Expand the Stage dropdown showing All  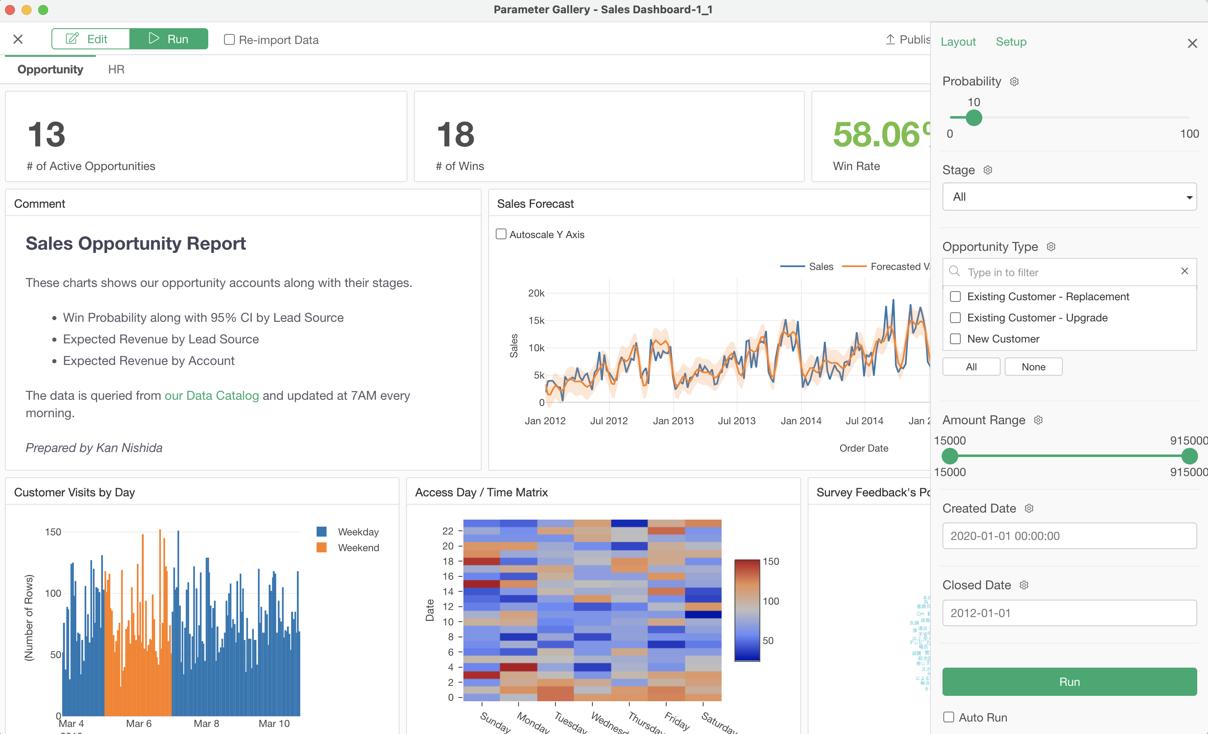coord(1069,197)
